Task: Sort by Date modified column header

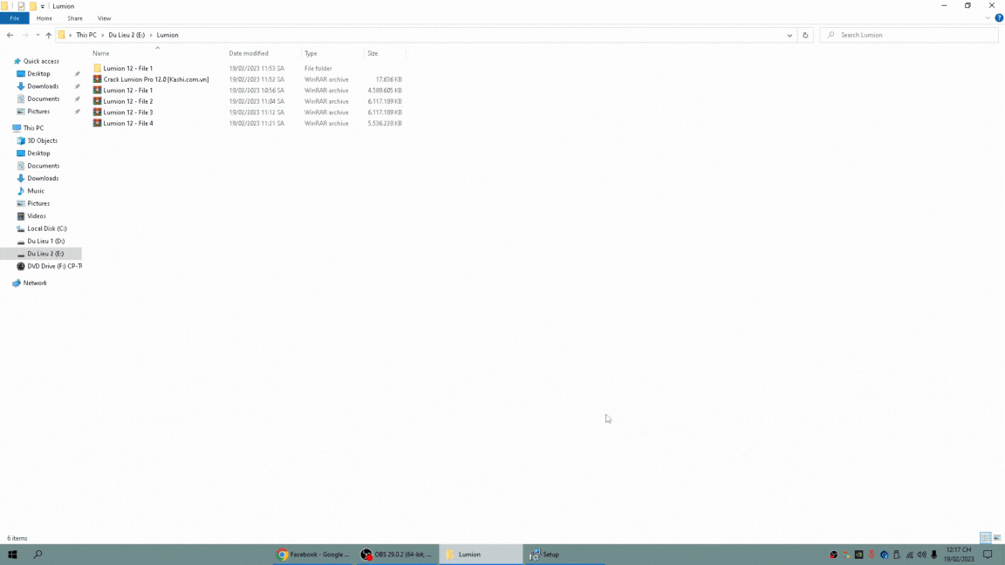Action: [249, 53]
